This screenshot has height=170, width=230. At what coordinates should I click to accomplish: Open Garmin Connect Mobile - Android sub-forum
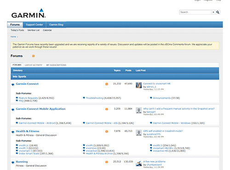click(x=37, y=123)
